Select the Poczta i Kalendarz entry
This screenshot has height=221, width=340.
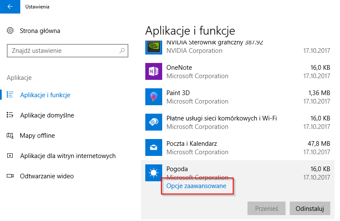click(238, 148)
